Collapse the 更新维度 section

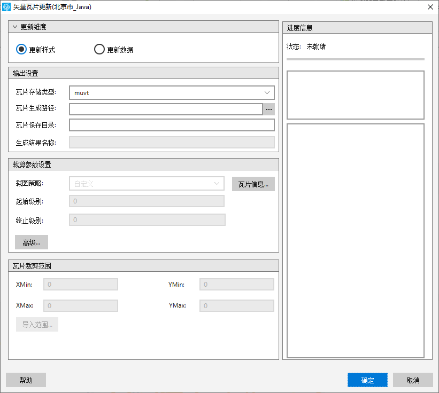15,27
